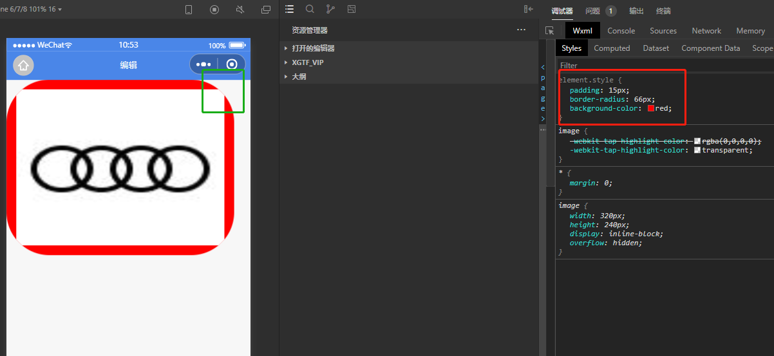Switch to the 终端 tab
774x356 pixels.
pos(663,11)
